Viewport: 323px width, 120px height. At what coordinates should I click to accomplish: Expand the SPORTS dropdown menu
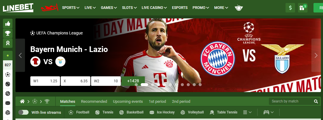(x=71, y=8)
